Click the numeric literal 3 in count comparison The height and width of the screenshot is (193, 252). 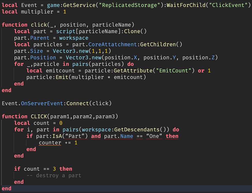pyautogui.click(x=54, y=169)
